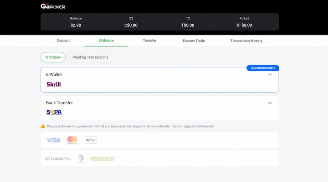Click the GGPoker logo
The height and width of the screenshot is (182, 328).
point(53,6)
